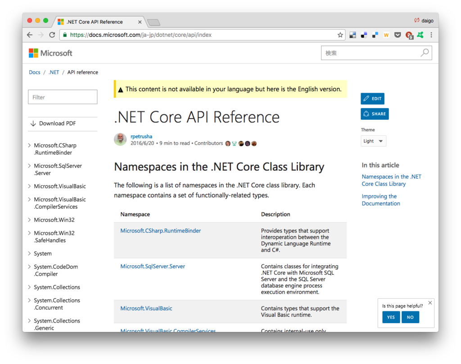Expand Microsoft.SqlServer.Server tree node
461x364 pixels.
click(29, 166)
